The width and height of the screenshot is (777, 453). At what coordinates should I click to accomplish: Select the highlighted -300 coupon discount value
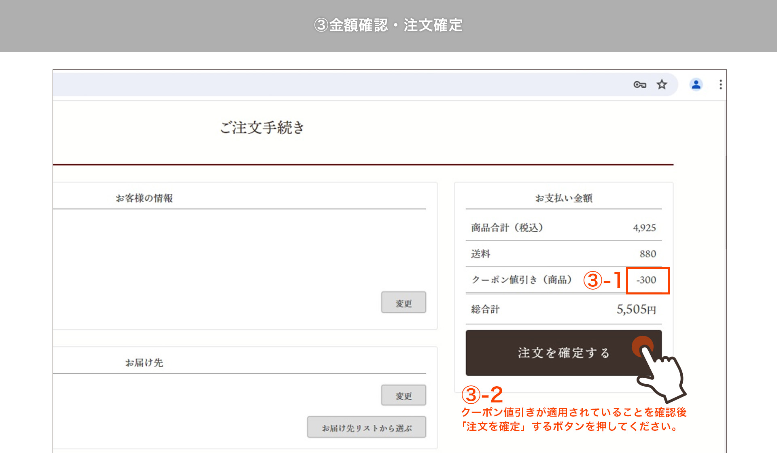(647, 281)
